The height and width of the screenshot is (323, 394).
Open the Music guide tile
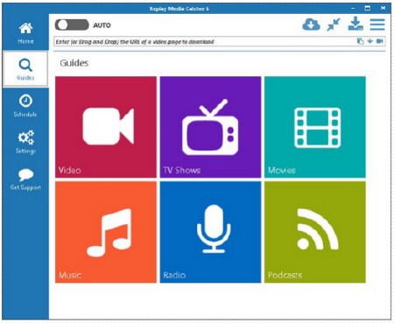106,232
